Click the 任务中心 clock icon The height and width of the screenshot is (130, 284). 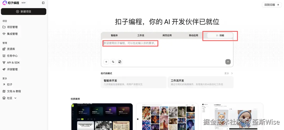click(x=4, y=56)
